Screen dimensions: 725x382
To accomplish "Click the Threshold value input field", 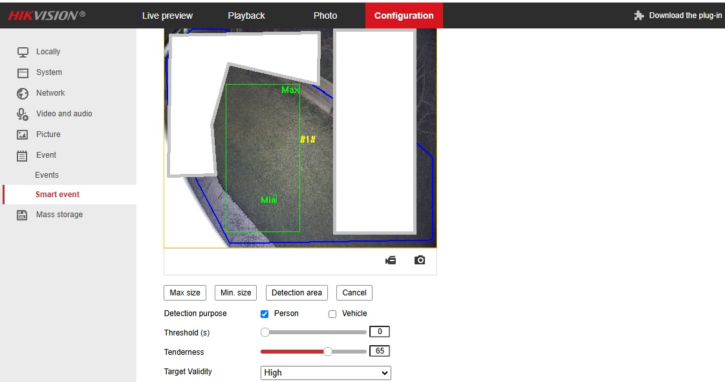I will [380, 332].
